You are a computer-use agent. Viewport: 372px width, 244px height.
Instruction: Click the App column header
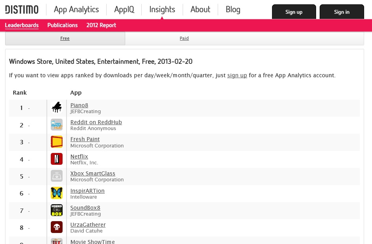pos(76,93)
